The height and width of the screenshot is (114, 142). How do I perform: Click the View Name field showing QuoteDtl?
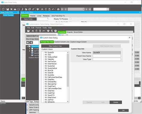pyautogui.click(x=107, y=52)
